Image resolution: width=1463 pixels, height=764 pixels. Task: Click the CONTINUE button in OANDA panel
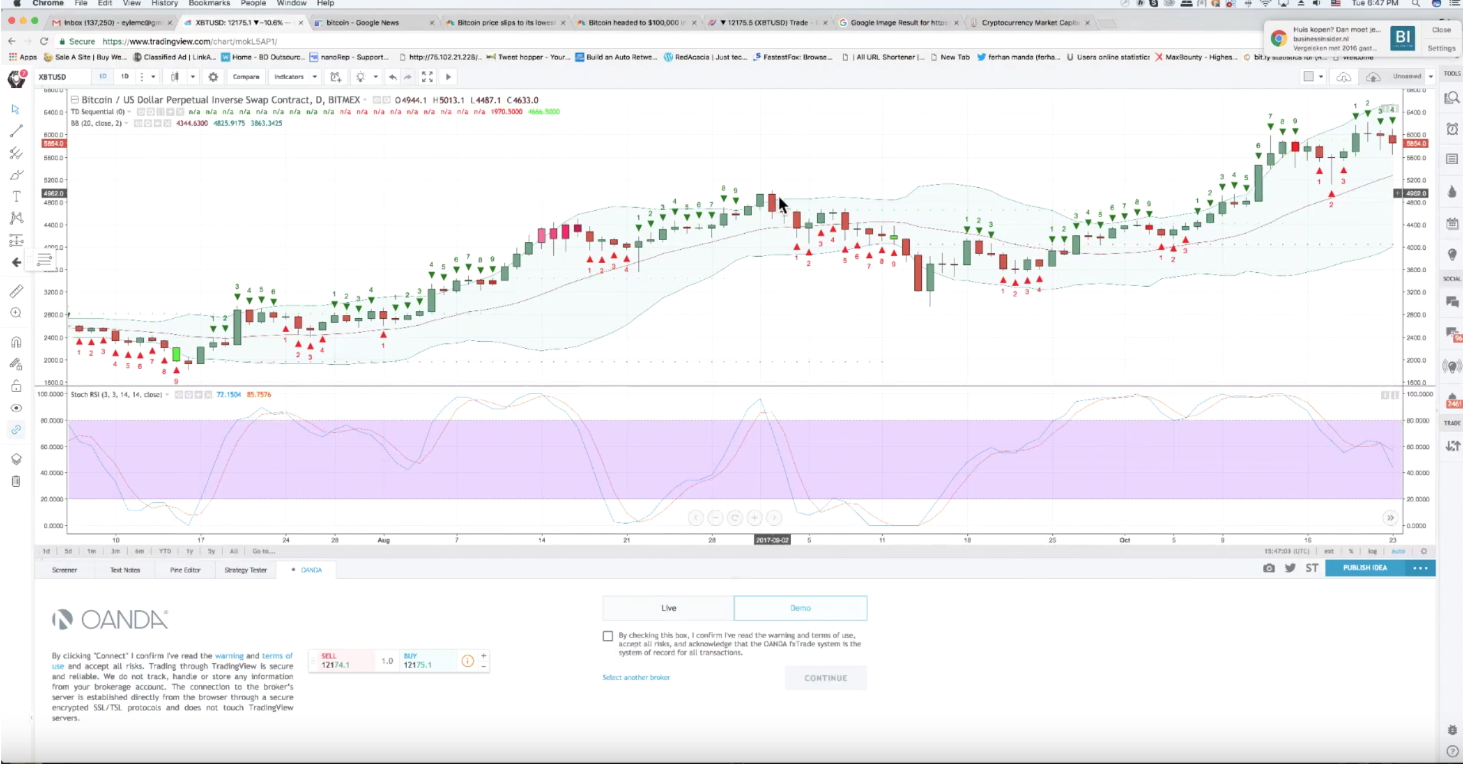pos(826,677)
